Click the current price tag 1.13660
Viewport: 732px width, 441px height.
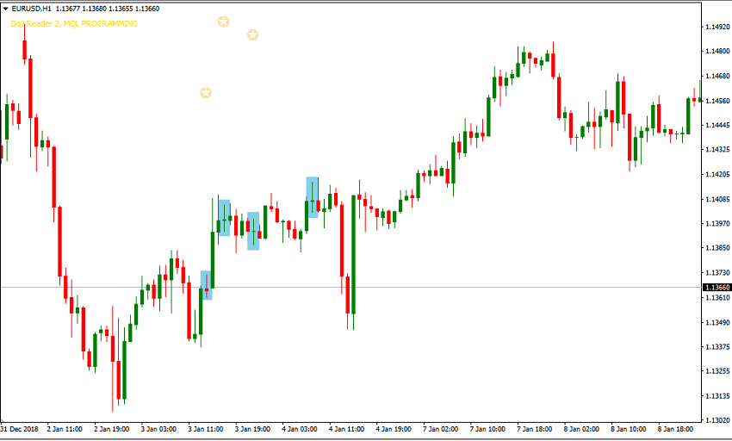pos(717,288)
